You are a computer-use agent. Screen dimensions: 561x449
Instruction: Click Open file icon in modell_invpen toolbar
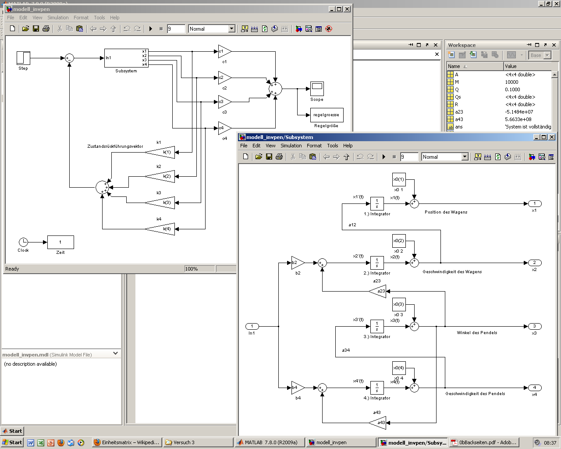coord(25,29)
